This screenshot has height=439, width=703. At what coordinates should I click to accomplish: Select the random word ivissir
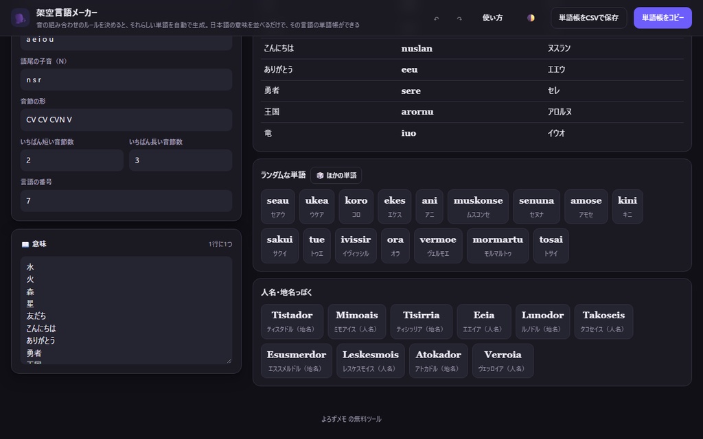[x=356, y=246]
